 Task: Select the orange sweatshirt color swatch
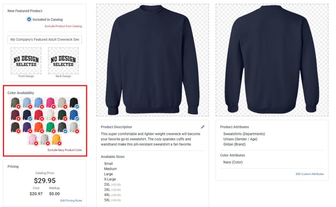pos(39,127)
